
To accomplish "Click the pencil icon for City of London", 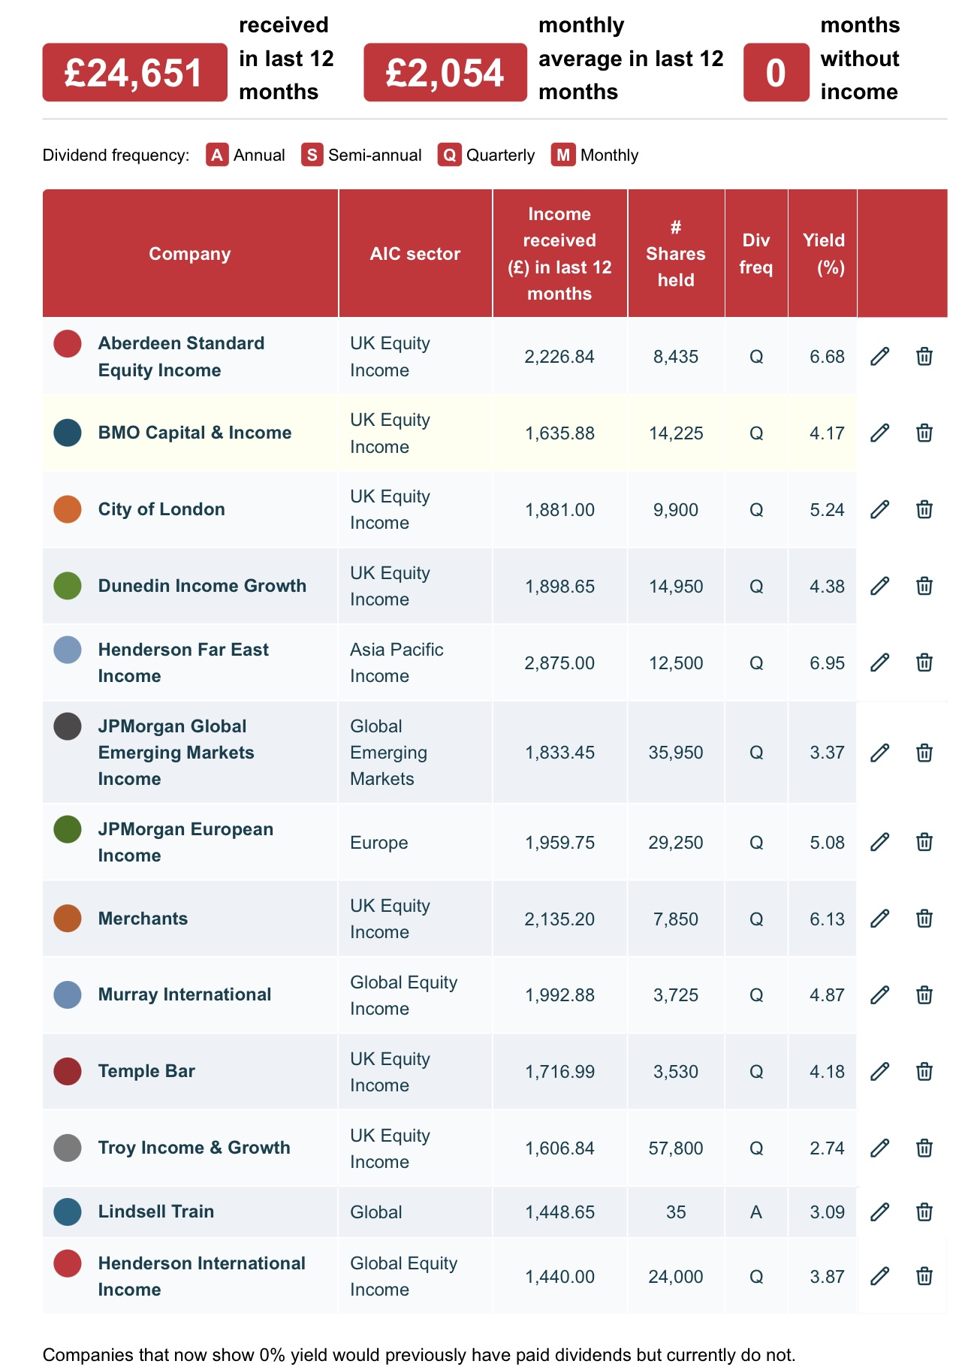I will click(x=879, y=509).
